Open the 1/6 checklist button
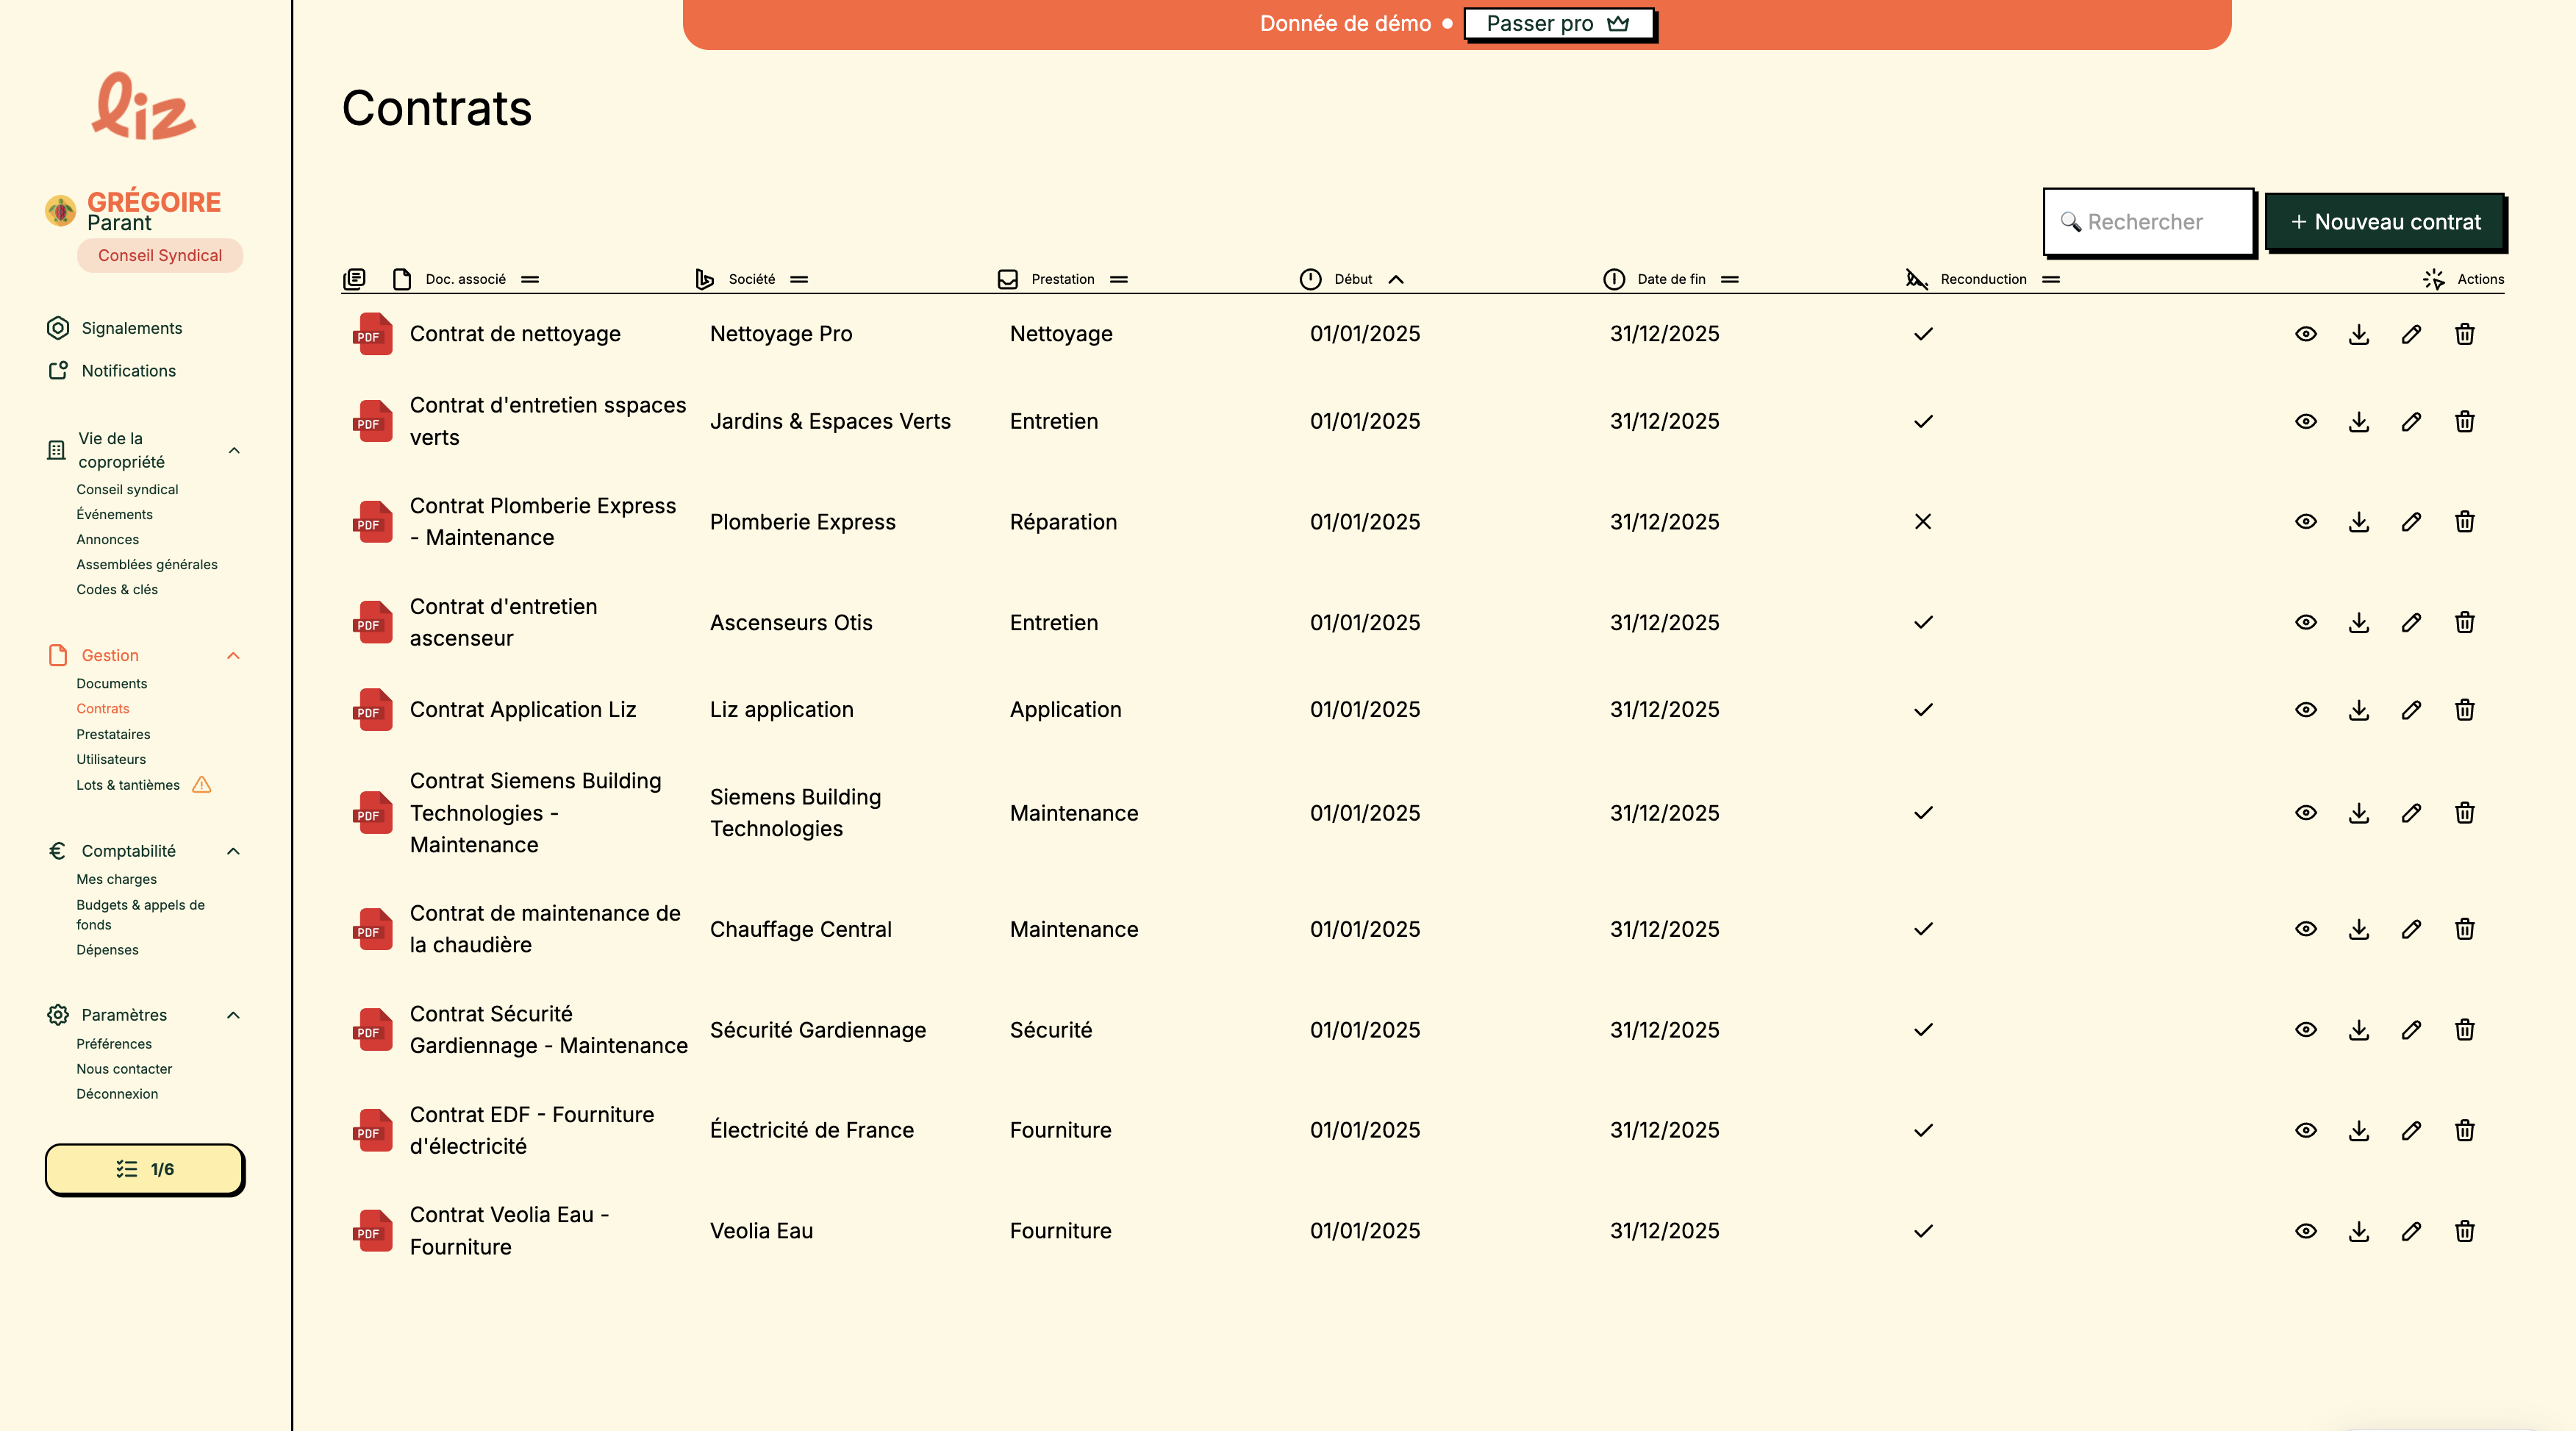2576x1431 pixels. coord(144,1169)
